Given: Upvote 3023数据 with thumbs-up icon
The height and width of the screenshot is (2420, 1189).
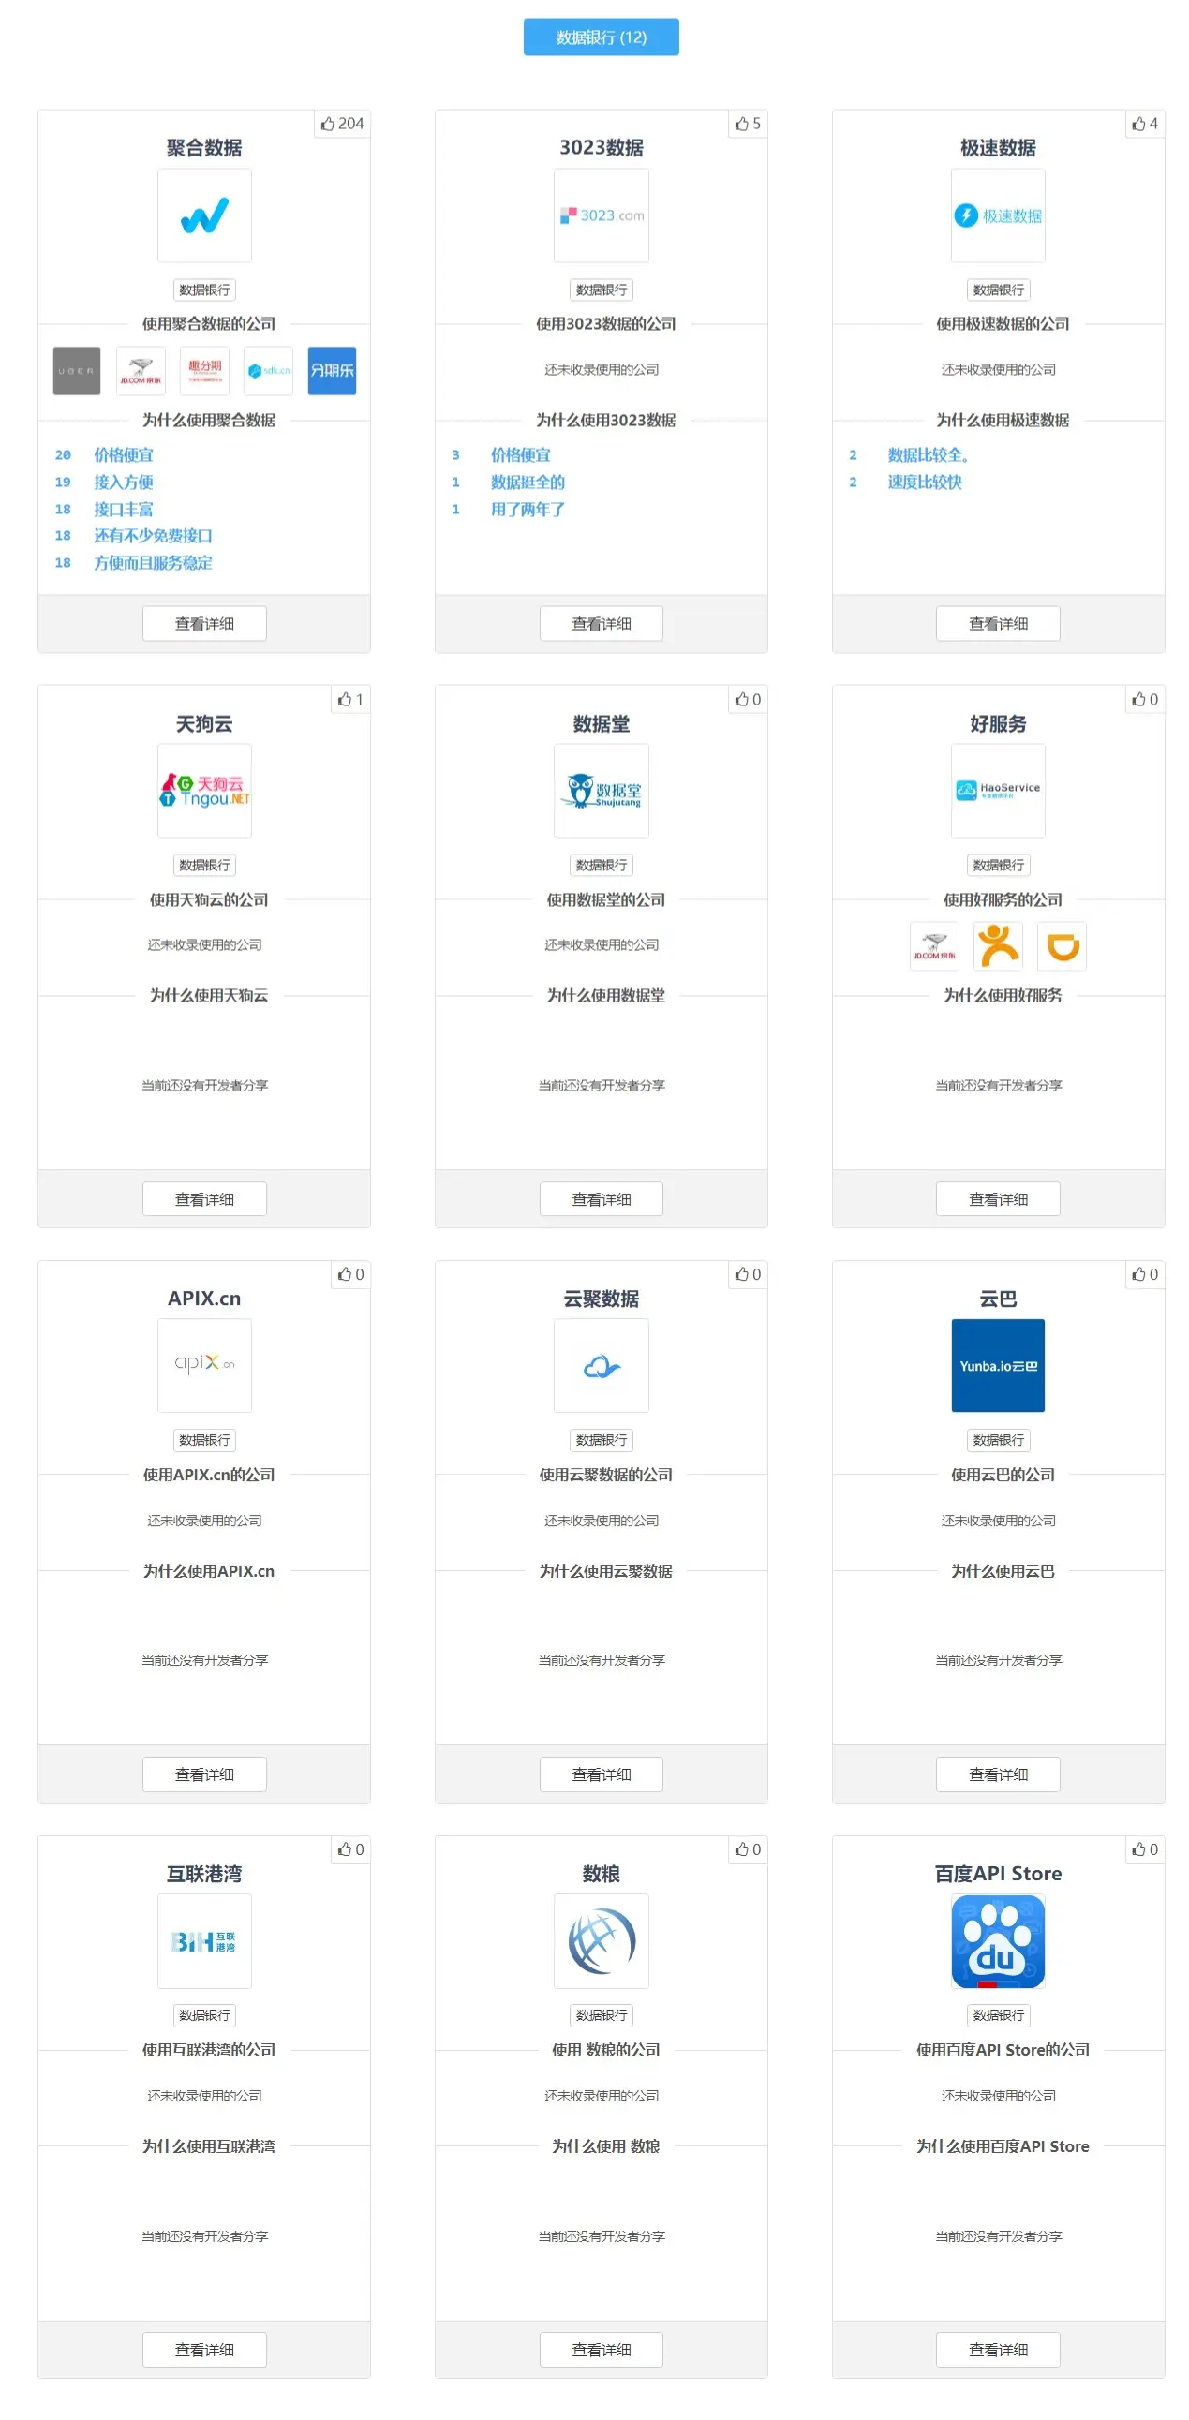Looking at the screenshot, I should (x=747, y=123).
